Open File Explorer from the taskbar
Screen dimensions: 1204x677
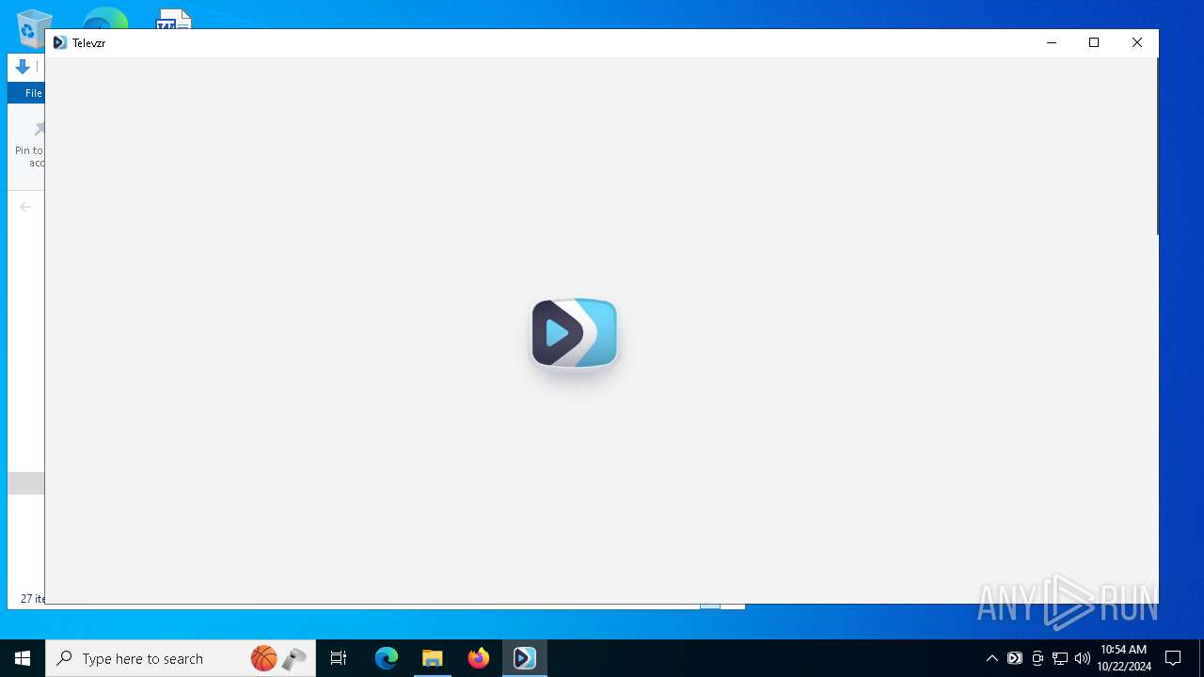[x=433, y=658]
